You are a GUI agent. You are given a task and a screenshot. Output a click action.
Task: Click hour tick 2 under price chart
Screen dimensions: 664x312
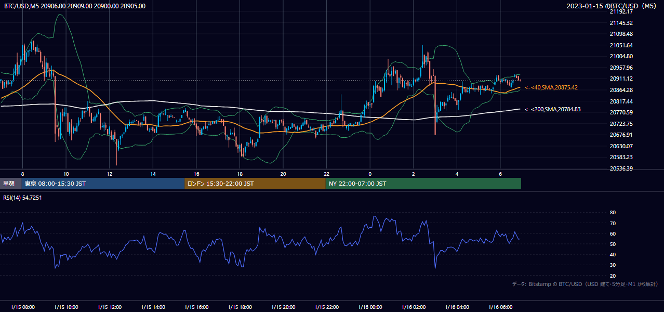point(414,174)
